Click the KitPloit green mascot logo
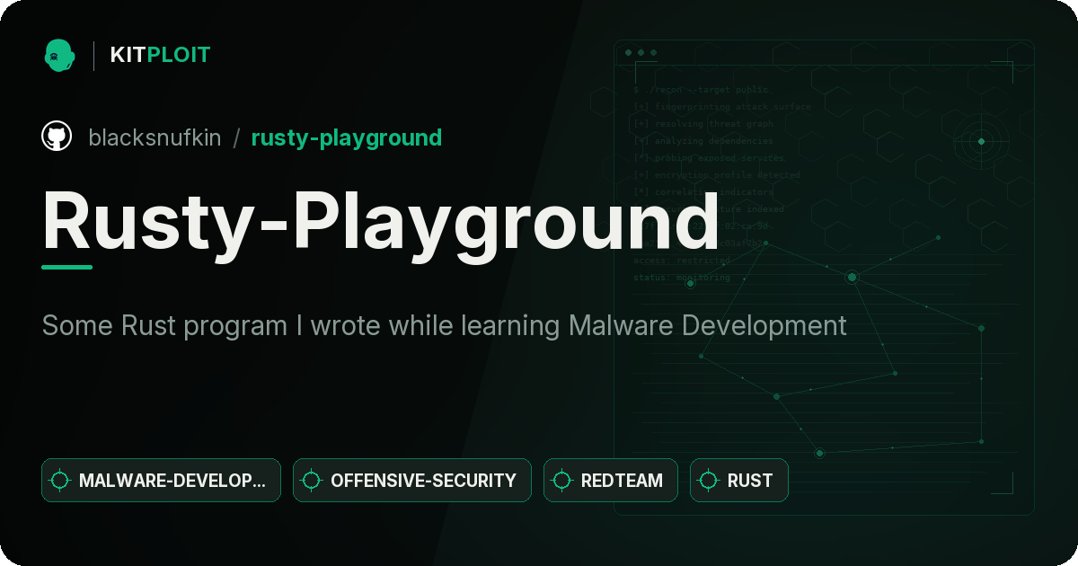The image size is (1078, 566). [x=59, y=55]
